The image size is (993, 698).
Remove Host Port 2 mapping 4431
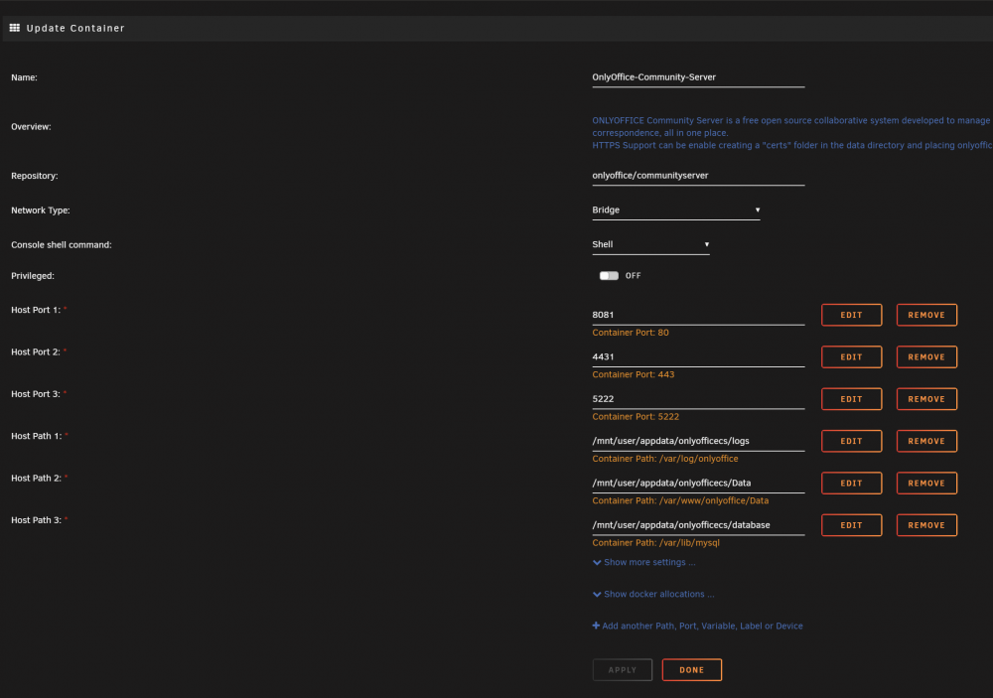(926, 357)
